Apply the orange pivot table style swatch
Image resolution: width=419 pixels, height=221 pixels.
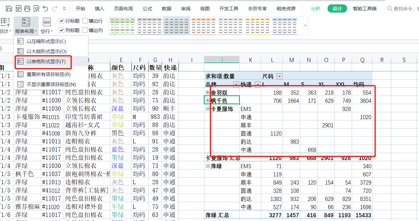point(204,25)
